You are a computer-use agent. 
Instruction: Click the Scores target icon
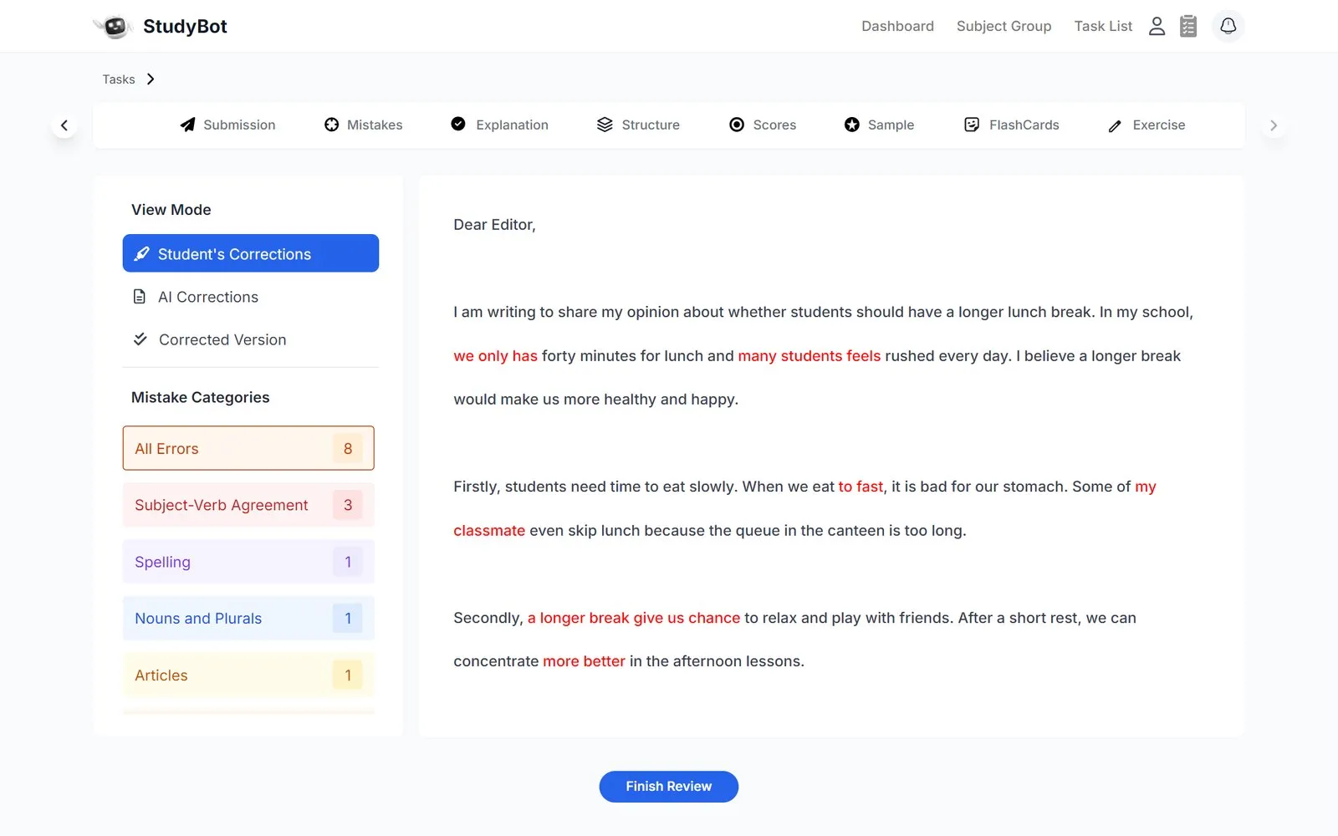[x=737, y=125]
